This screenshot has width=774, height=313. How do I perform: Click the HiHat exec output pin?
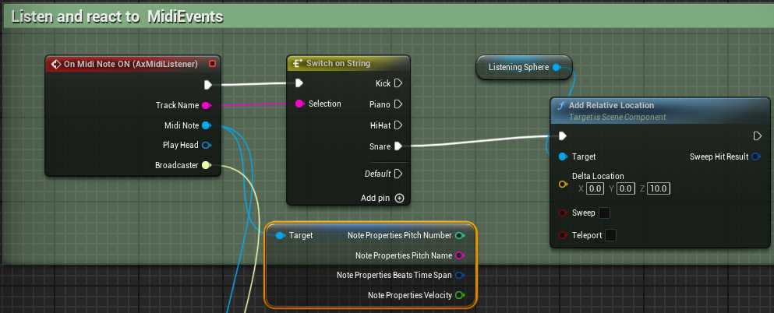click(x=398, y=125)
